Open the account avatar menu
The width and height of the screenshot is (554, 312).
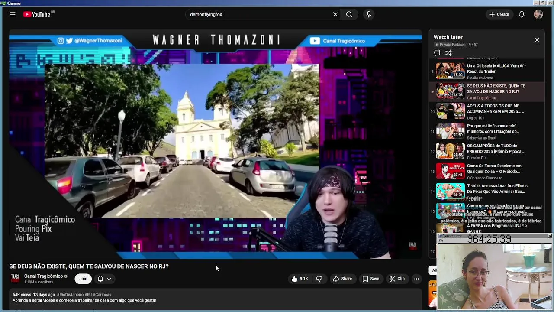[538, 14]
